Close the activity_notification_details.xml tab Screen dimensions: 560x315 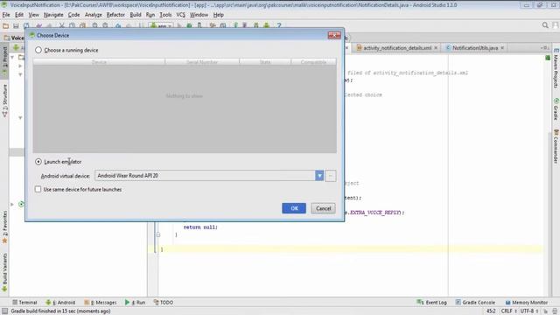436,48
